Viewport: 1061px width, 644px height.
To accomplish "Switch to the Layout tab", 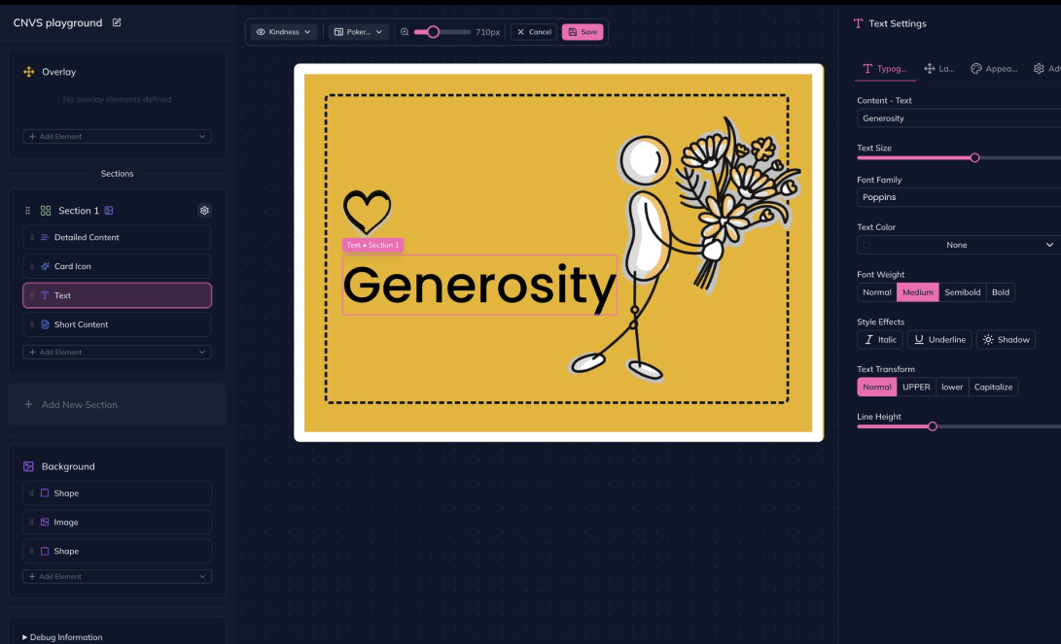I will click(x=938, y=68).
